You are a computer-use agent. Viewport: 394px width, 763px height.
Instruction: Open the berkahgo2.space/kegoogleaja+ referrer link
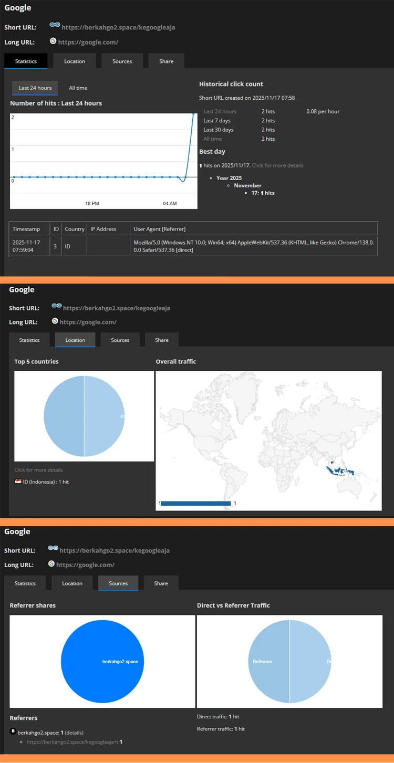(x=72, y=742)
